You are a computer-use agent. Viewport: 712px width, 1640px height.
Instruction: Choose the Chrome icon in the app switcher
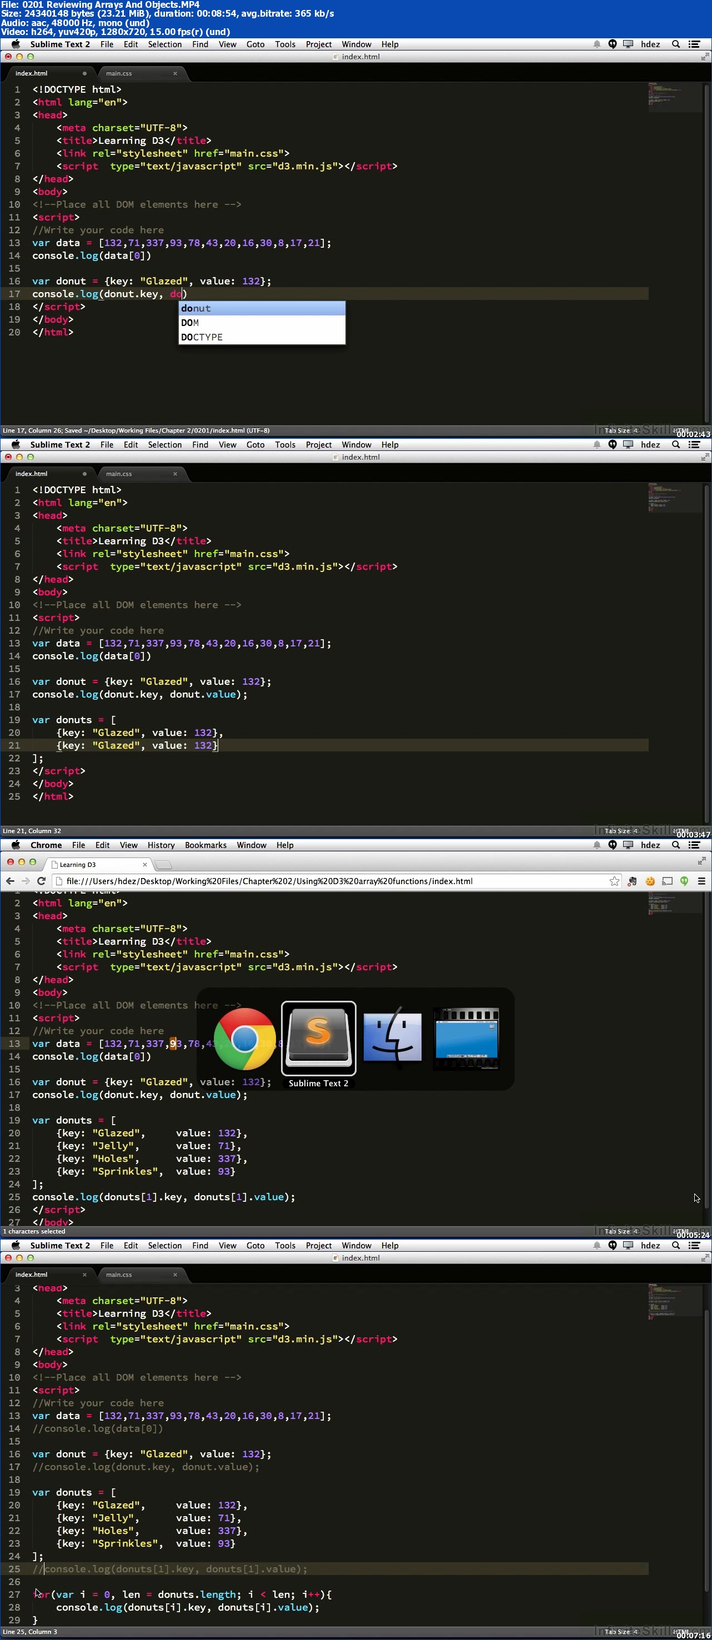tap(244, 1039)
